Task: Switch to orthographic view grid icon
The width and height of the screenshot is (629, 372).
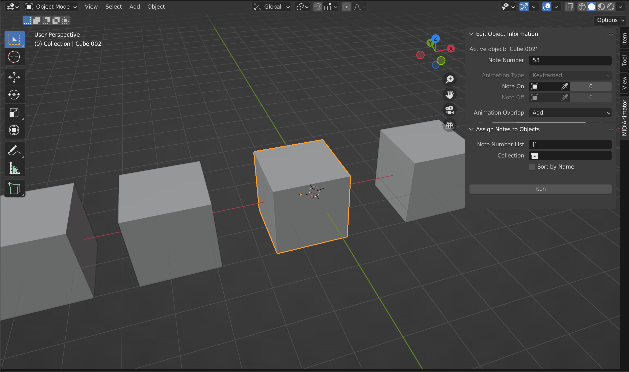Action: [449, 125]
